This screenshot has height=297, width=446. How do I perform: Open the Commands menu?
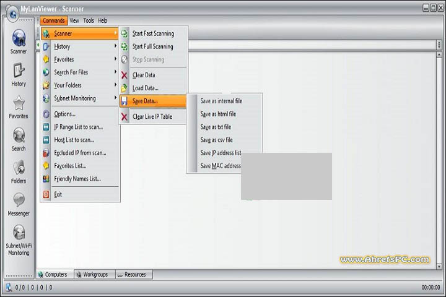point(54,20)
